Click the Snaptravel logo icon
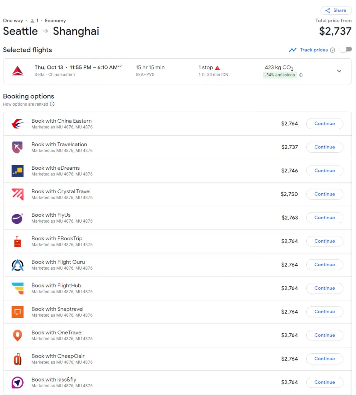Image resolution: width=356 pixels, height=395 pixels. (17, 312)
